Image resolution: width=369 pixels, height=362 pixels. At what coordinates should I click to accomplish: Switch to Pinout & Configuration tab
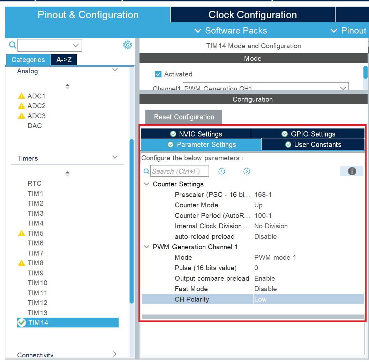88,15
